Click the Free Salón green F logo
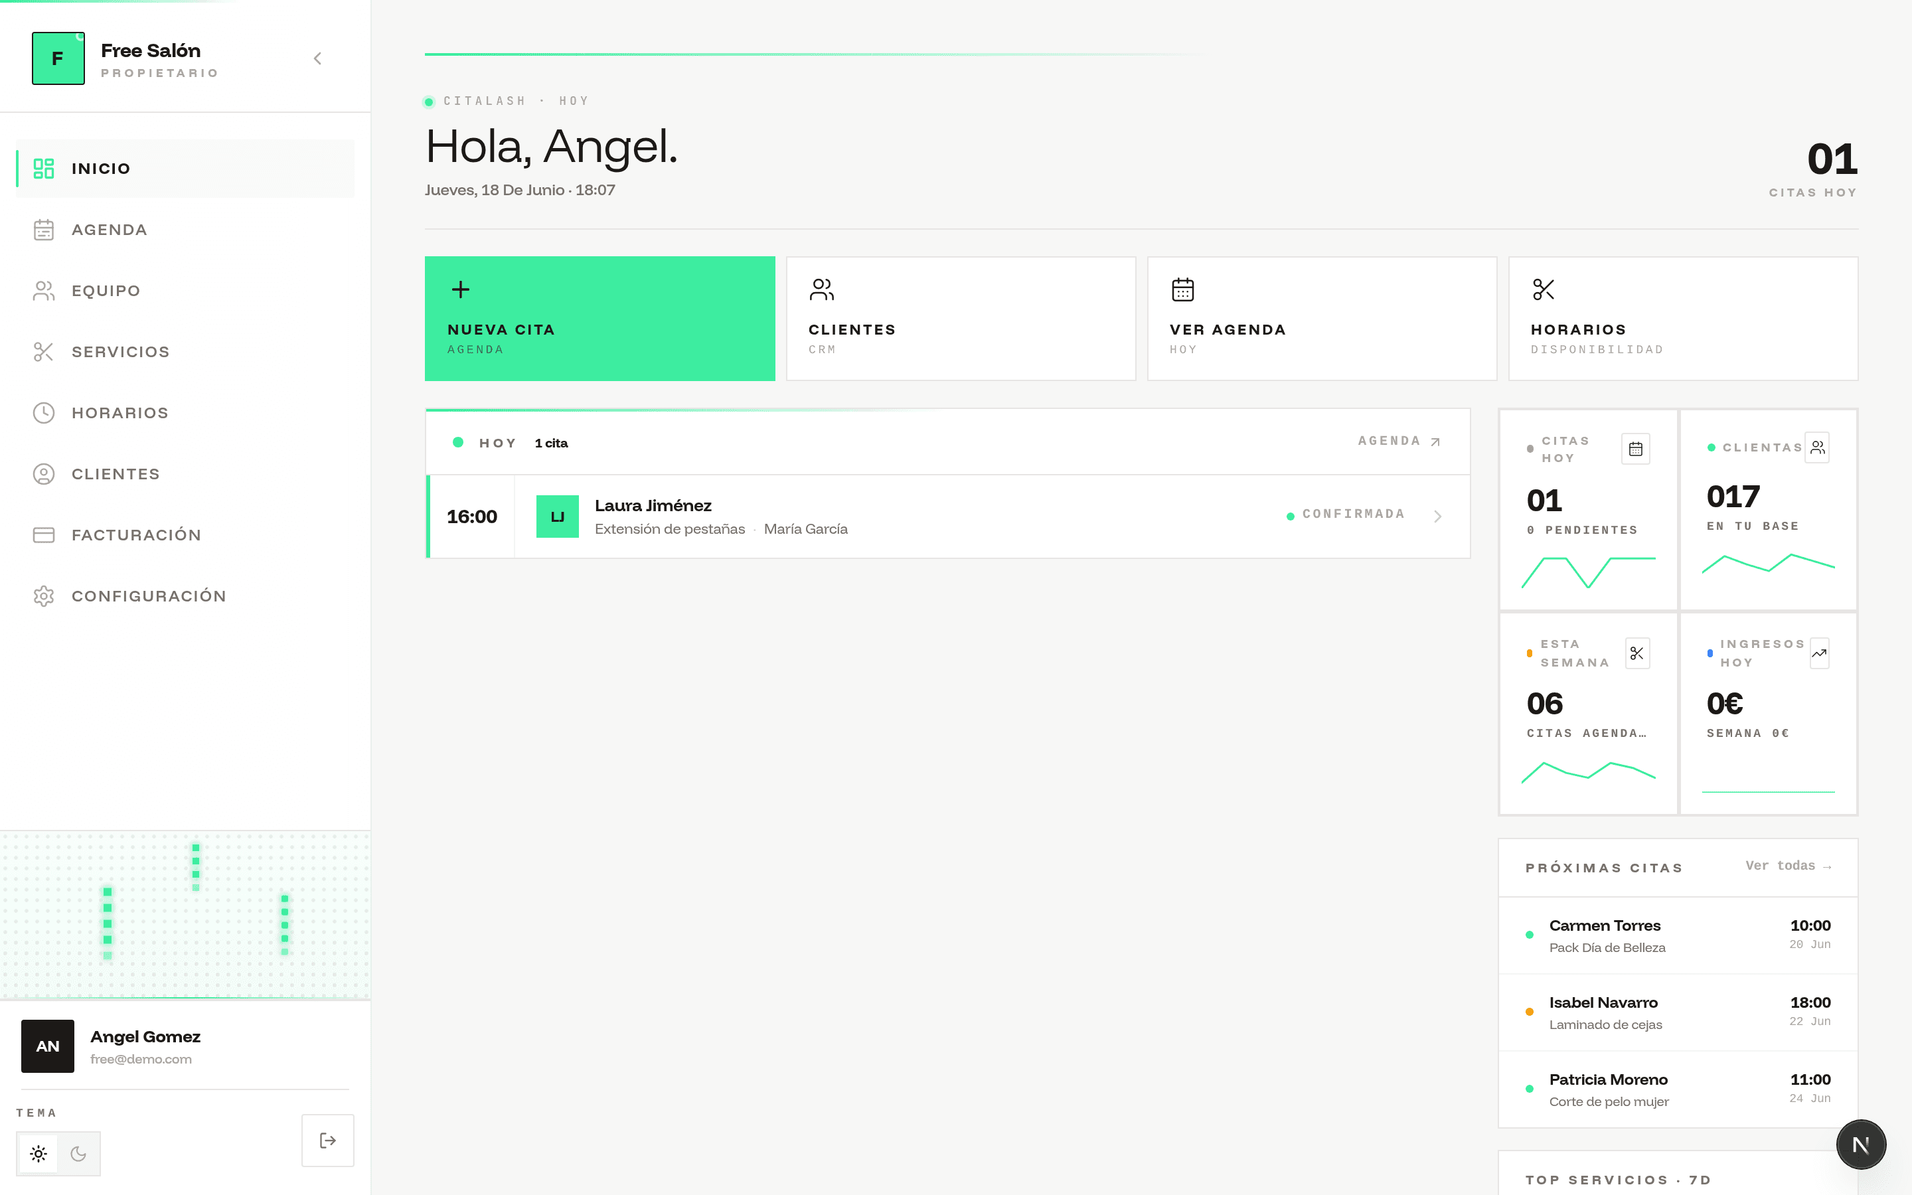1912x1195 pixels. [x=58, y=58]
